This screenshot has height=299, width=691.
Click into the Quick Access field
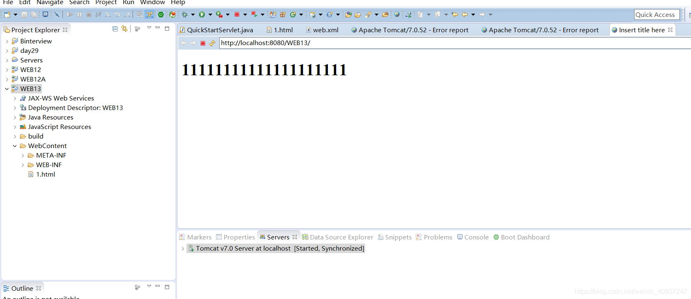(657, 14)
